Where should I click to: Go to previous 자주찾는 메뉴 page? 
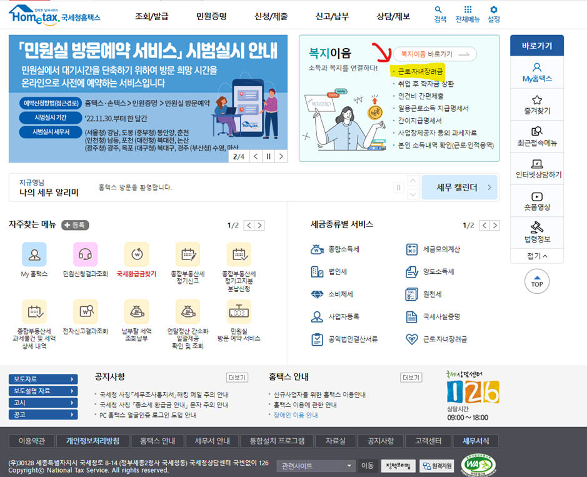[x=249, y=226]
